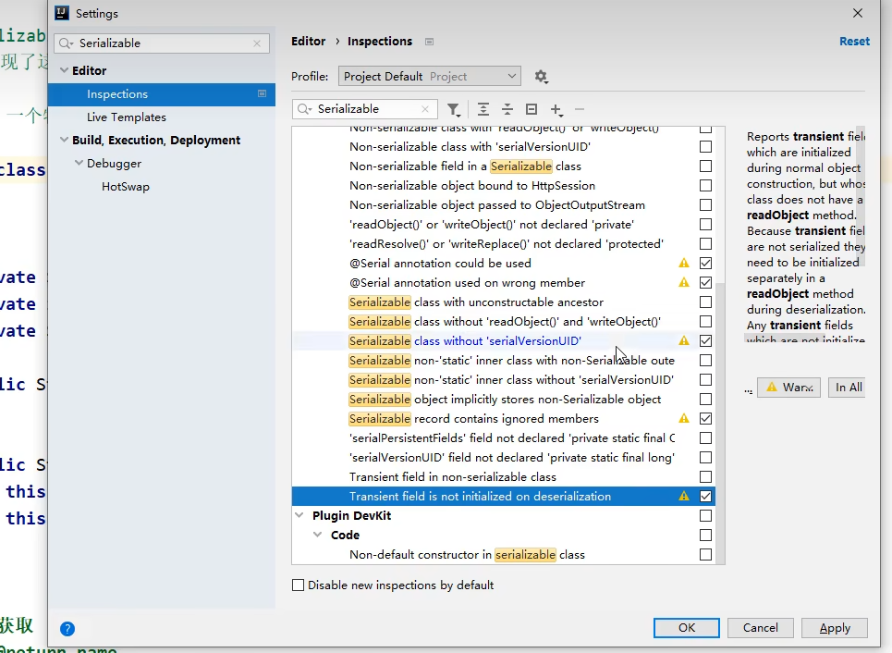Toggle checkbox for 'Non-serializable class with serialVersionUID'
This screenshot has height=653, width=892.
[x=705, y=147]
